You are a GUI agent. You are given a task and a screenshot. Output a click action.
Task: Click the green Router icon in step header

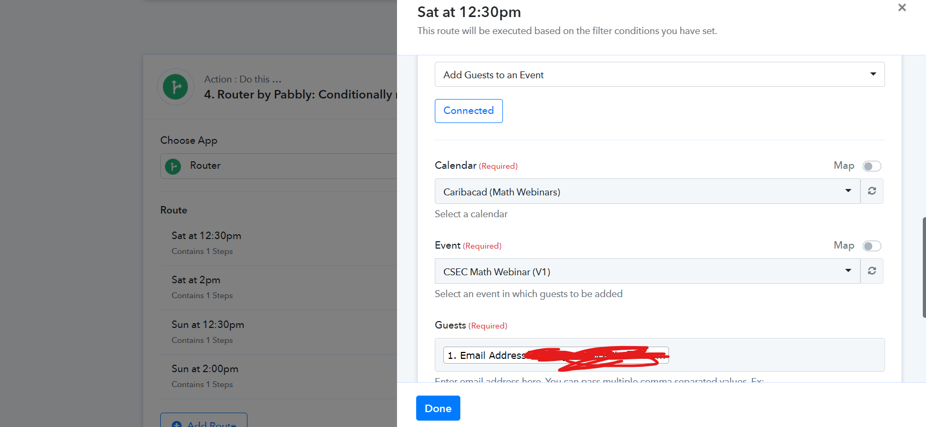(176, 87)
